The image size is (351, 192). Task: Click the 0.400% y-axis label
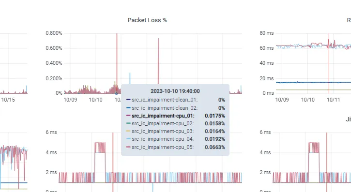(54, 63)
